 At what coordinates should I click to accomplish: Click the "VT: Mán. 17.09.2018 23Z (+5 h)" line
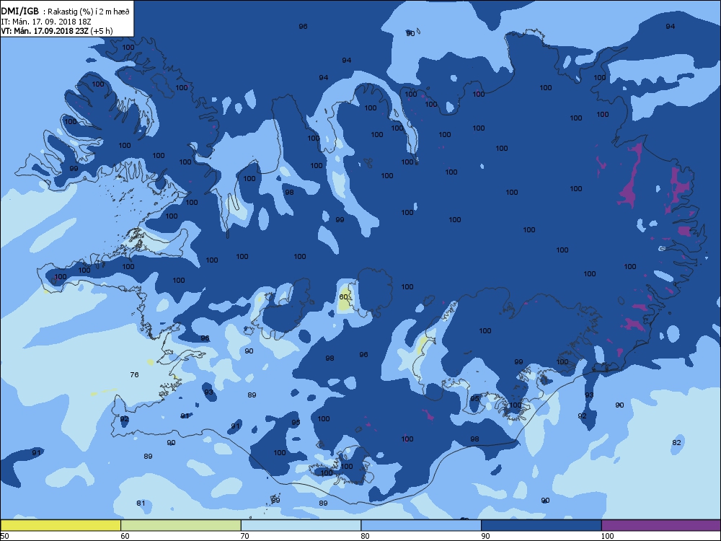tap(56, 31)
